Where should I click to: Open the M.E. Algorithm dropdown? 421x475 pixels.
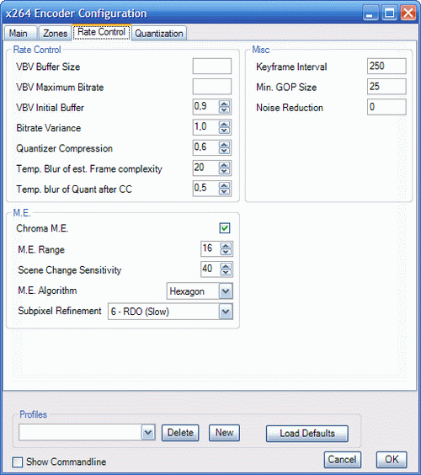coord(226,291)
